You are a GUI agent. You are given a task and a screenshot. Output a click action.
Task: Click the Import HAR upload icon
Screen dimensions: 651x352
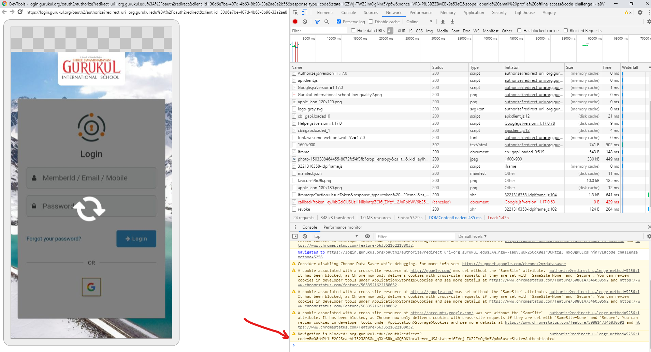click(443, 21)
